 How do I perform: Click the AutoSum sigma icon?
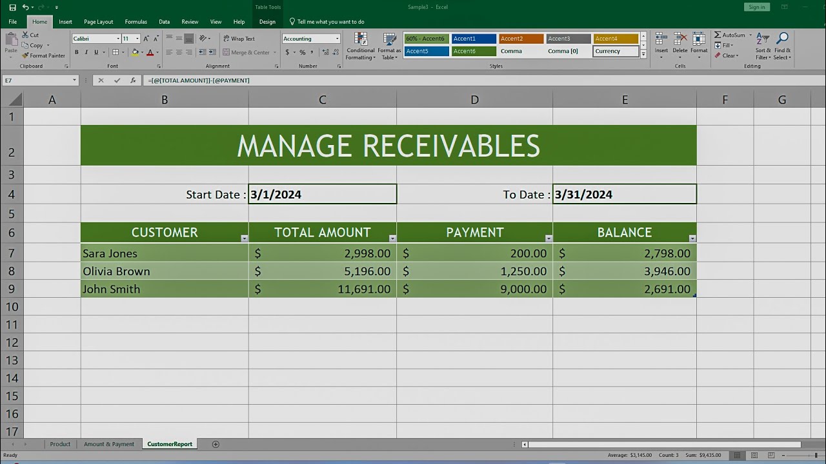tap(718, 35)
